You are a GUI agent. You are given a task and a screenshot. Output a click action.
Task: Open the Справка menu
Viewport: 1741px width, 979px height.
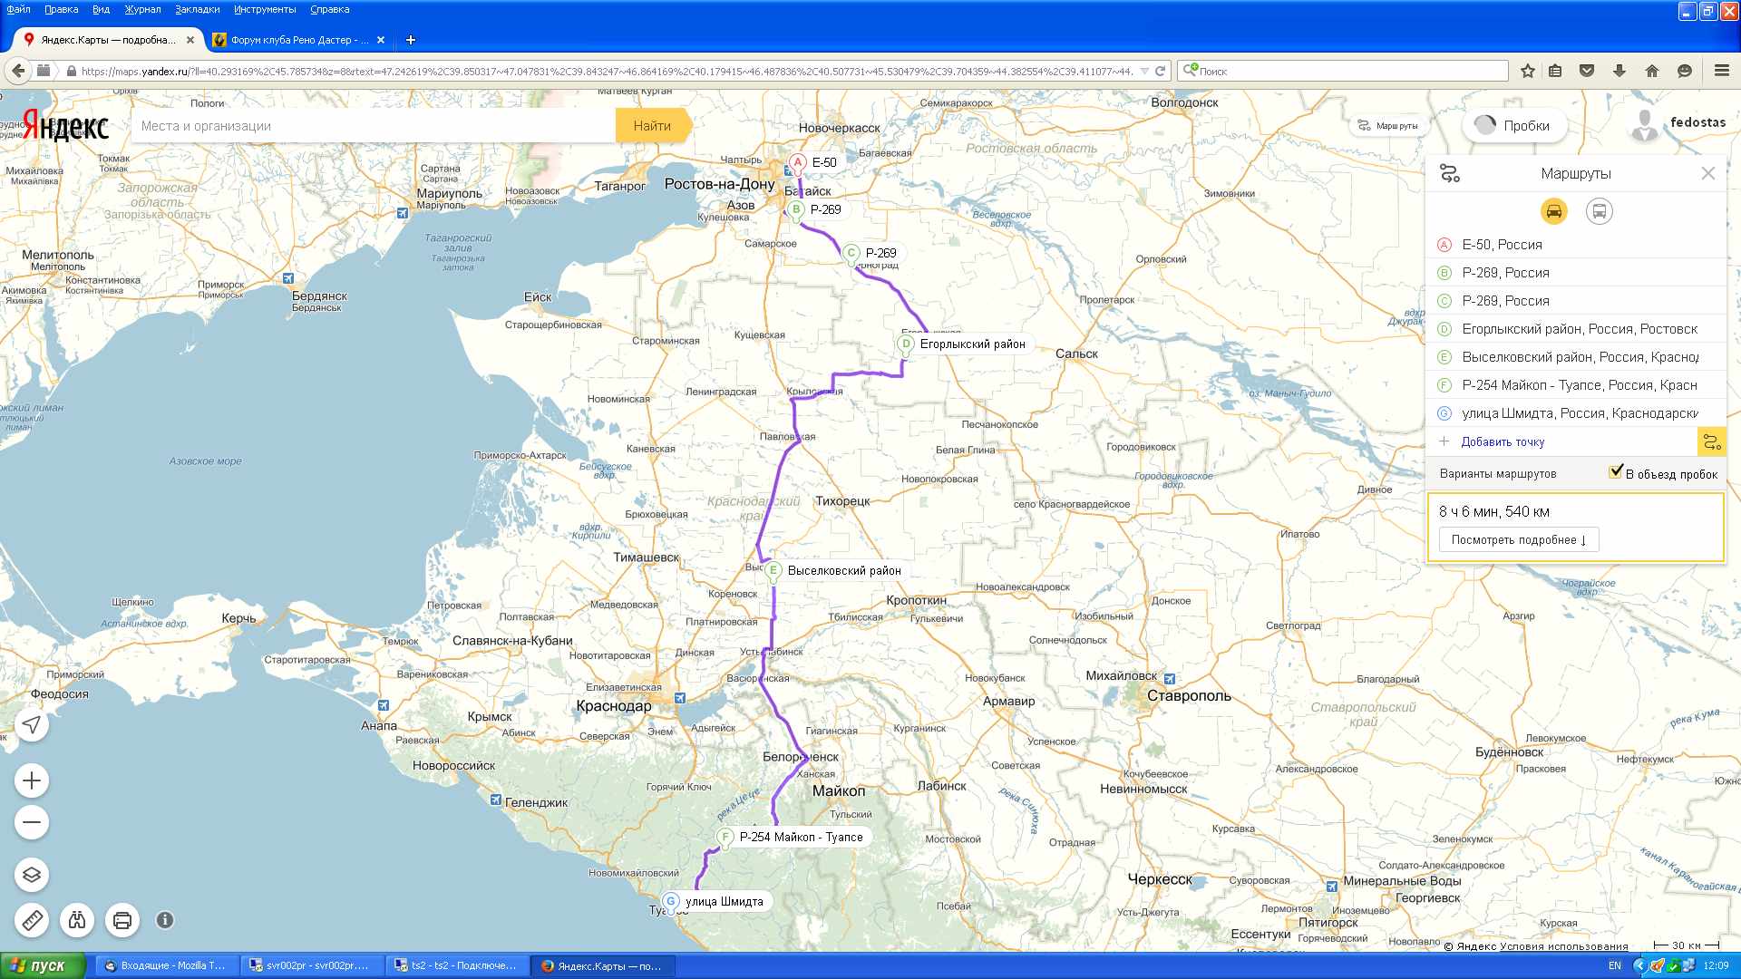pos(329,9)
